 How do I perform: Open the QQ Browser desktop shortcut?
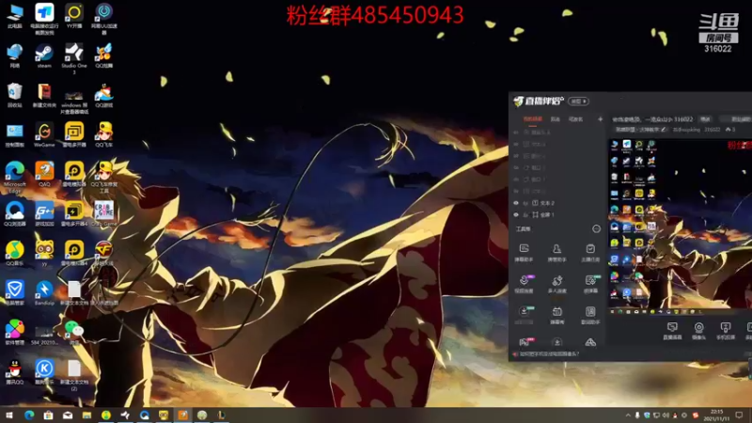coord(14,213)
